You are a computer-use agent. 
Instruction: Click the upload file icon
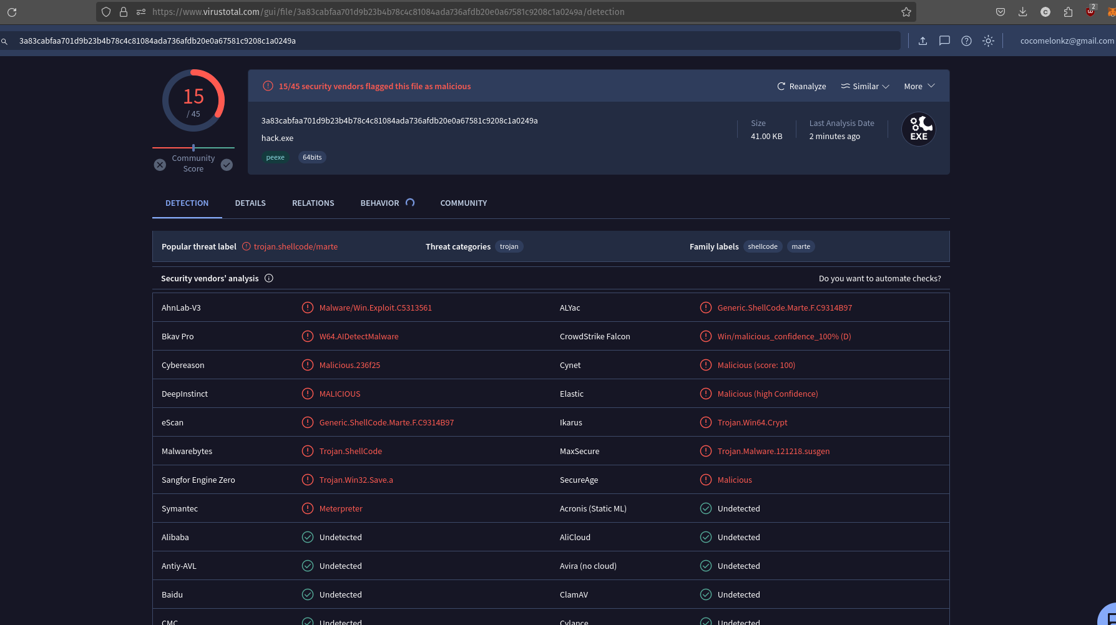(923, 41)
